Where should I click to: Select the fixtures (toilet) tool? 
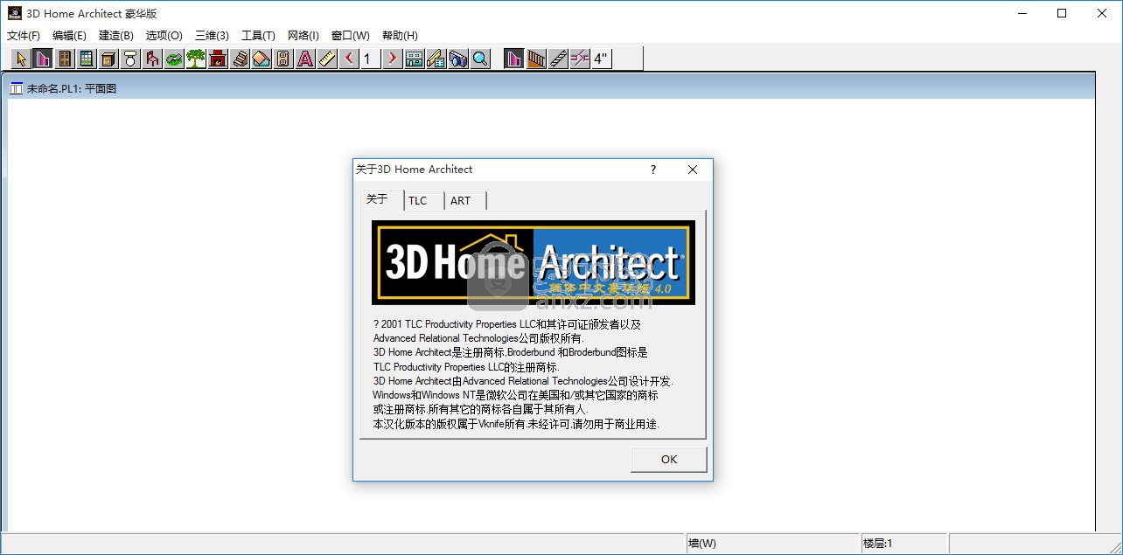point(130,59)
